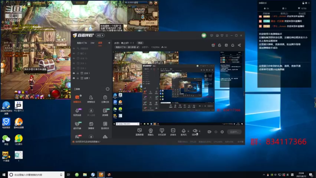Screen dimensions: 316x178
Task: Click the 连接中 start-stream button
Action: pos(234,132)
